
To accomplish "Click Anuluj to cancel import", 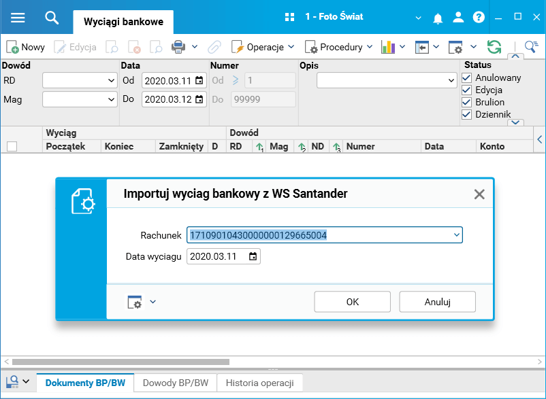I will pos(437,302).
